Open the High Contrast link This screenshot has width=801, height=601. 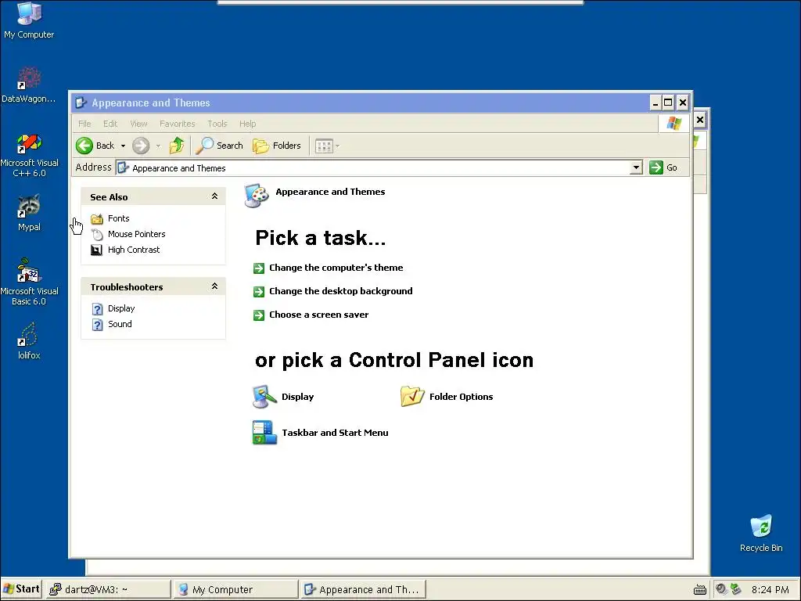click(x=134, y=250)
